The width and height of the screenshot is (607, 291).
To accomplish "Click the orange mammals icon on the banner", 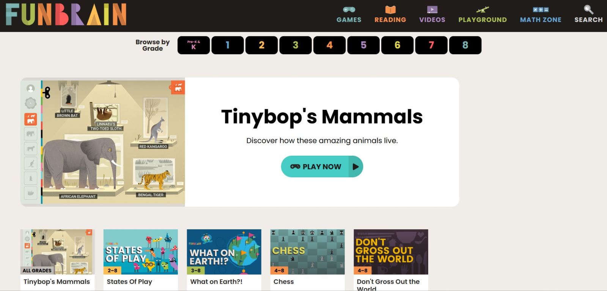I will [178, 88].
